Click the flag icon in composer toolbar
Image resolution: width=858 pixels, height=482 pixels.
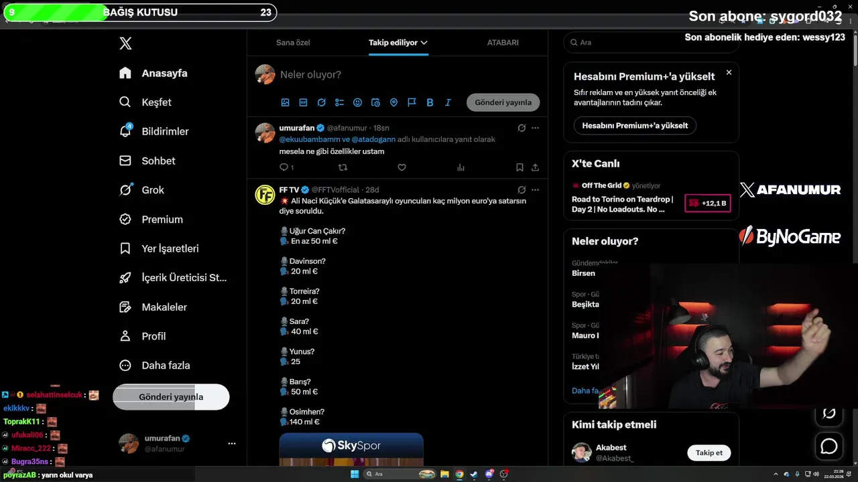click(x=412, y=102)
